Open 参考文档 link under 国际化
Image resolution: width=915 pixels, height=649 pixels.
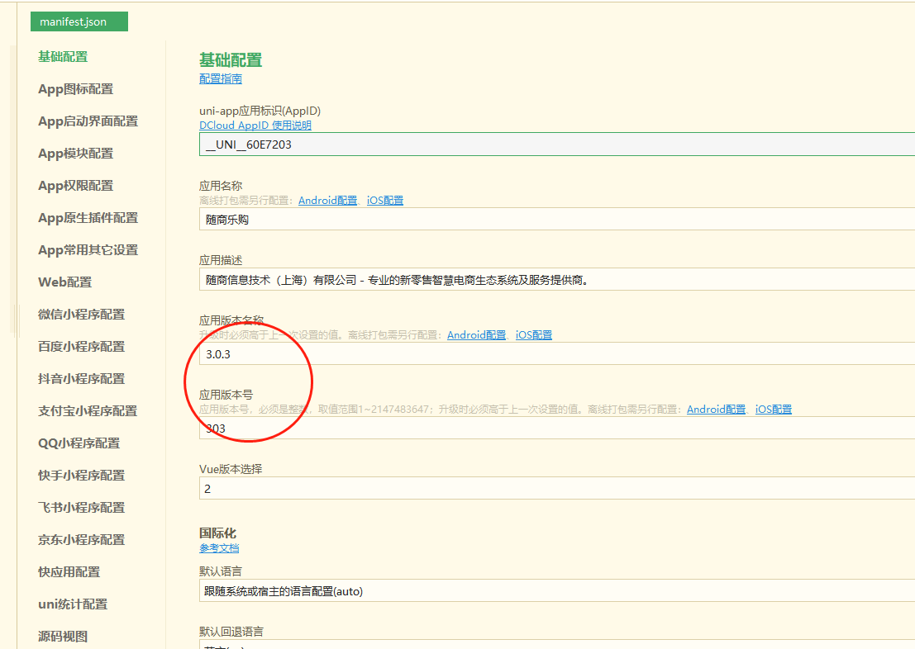(219, 548)
